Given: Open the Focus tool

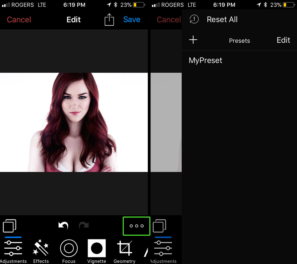Looking at the screenshot, I should [69, 251].
